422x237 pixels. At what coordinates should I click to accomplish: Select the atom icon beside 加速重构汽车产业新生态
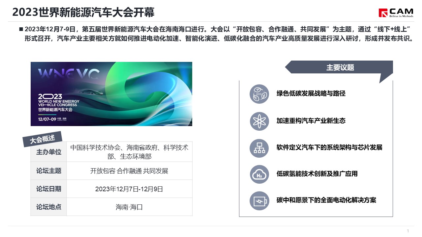click(x=259, y=121)
